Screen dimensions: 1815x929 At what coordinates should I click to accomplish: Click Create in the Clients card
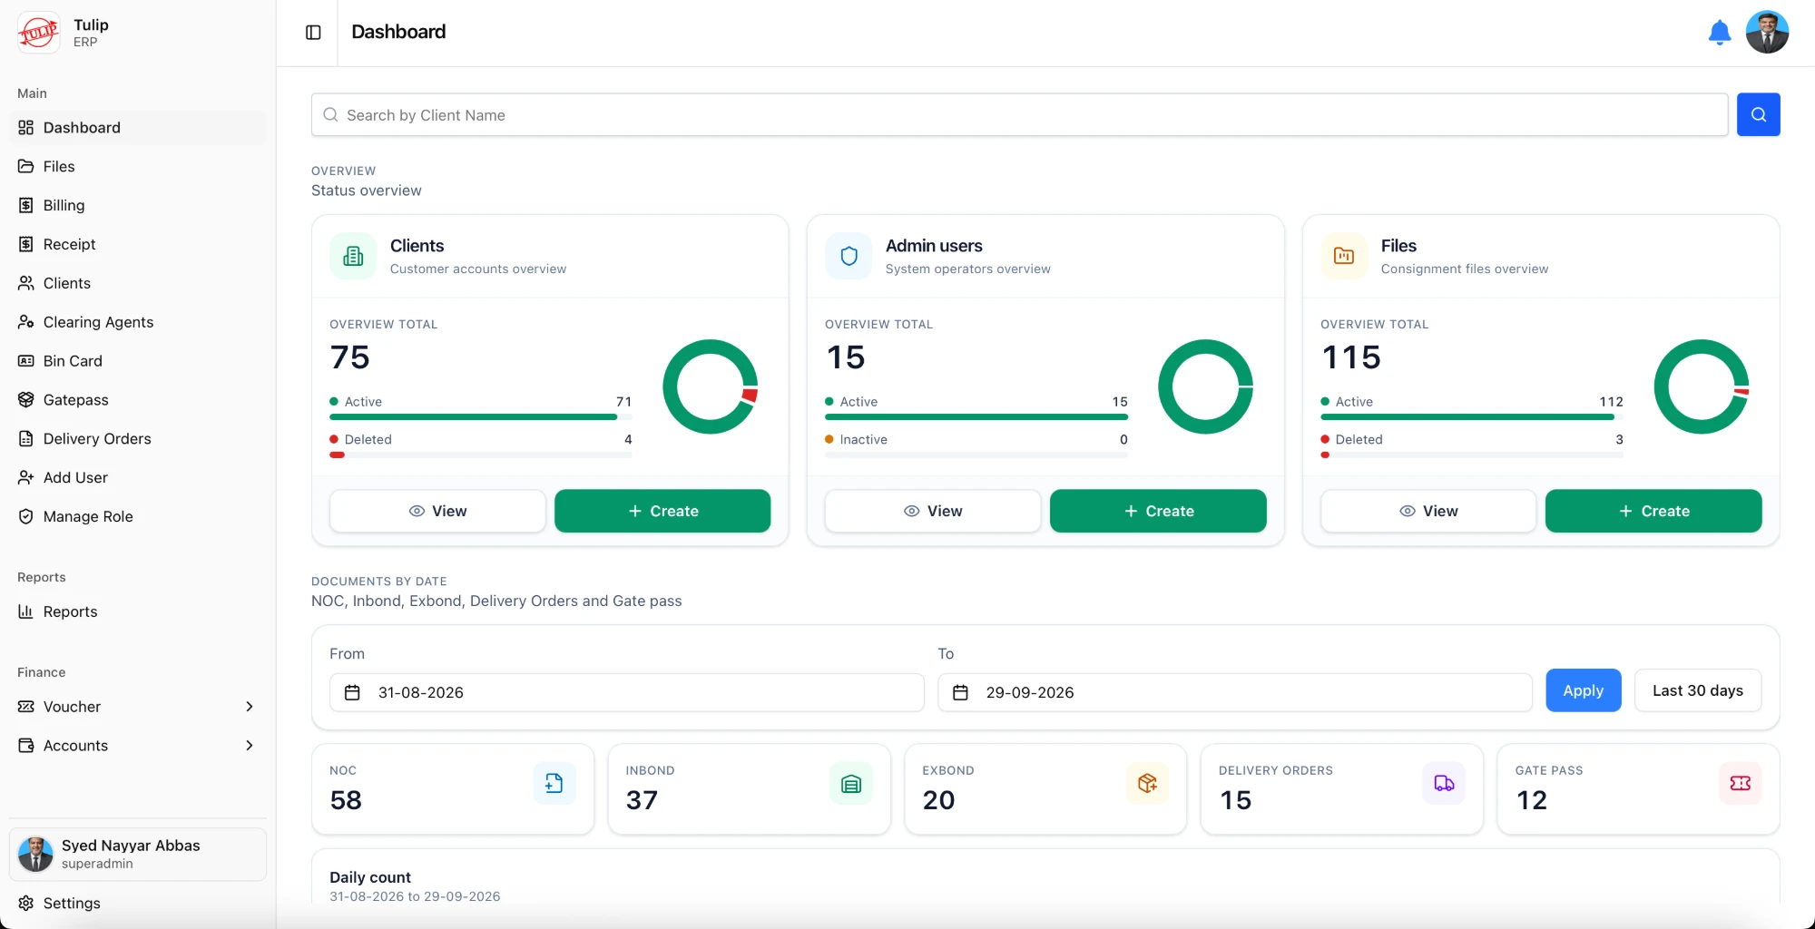point(662,511)
